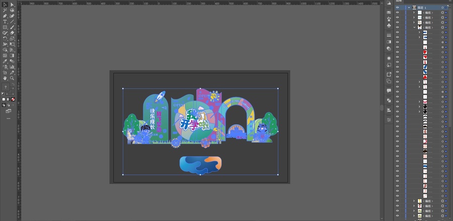Select the Mesh tool
Screen dimensions: 453x221
click(5, 55)
